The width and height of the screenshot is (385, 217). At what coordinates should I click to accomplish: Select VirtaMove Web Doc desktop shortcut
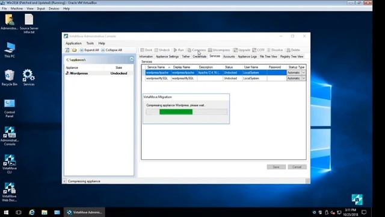[10, 192]
